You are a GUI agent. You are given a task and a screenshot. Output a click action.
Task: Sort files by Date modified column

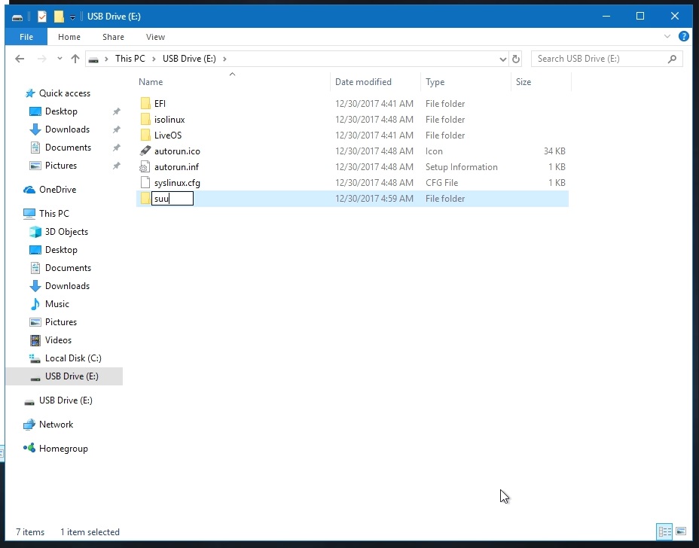pos(363,82)
